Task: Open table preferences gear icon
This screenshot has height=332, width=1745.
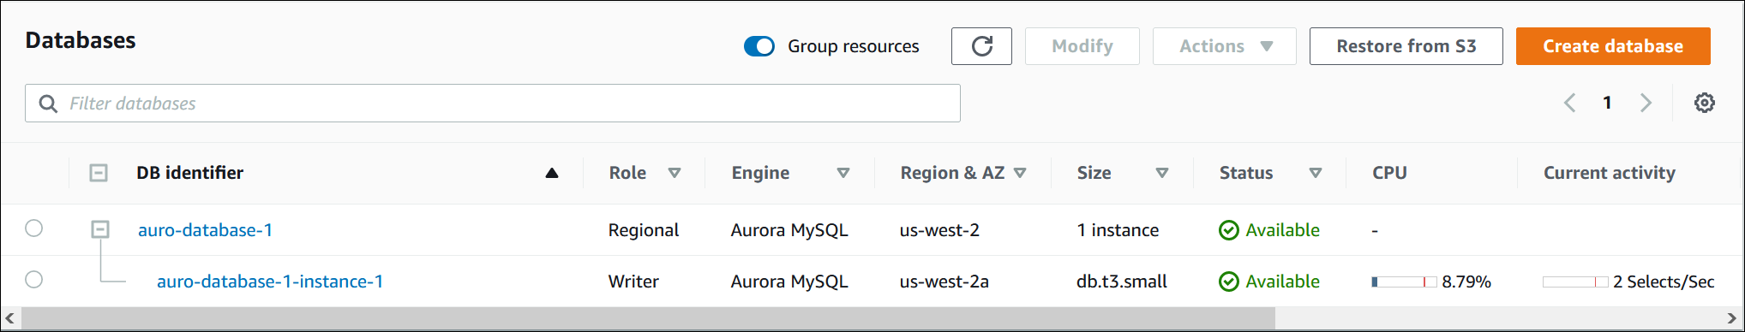Action: (x=1704, y=103)
